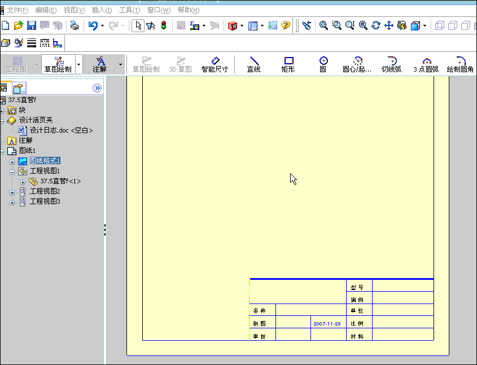Image resolution: width=477 pixels, height=365 pixels.
Task: Open the 工具(T) menu
Action: (x=129, y=10)
